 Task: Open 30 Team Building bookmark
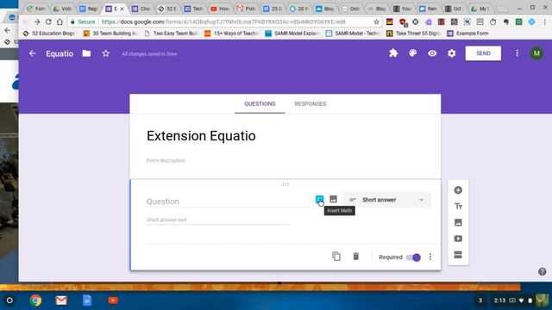click(x=110, y=34)
